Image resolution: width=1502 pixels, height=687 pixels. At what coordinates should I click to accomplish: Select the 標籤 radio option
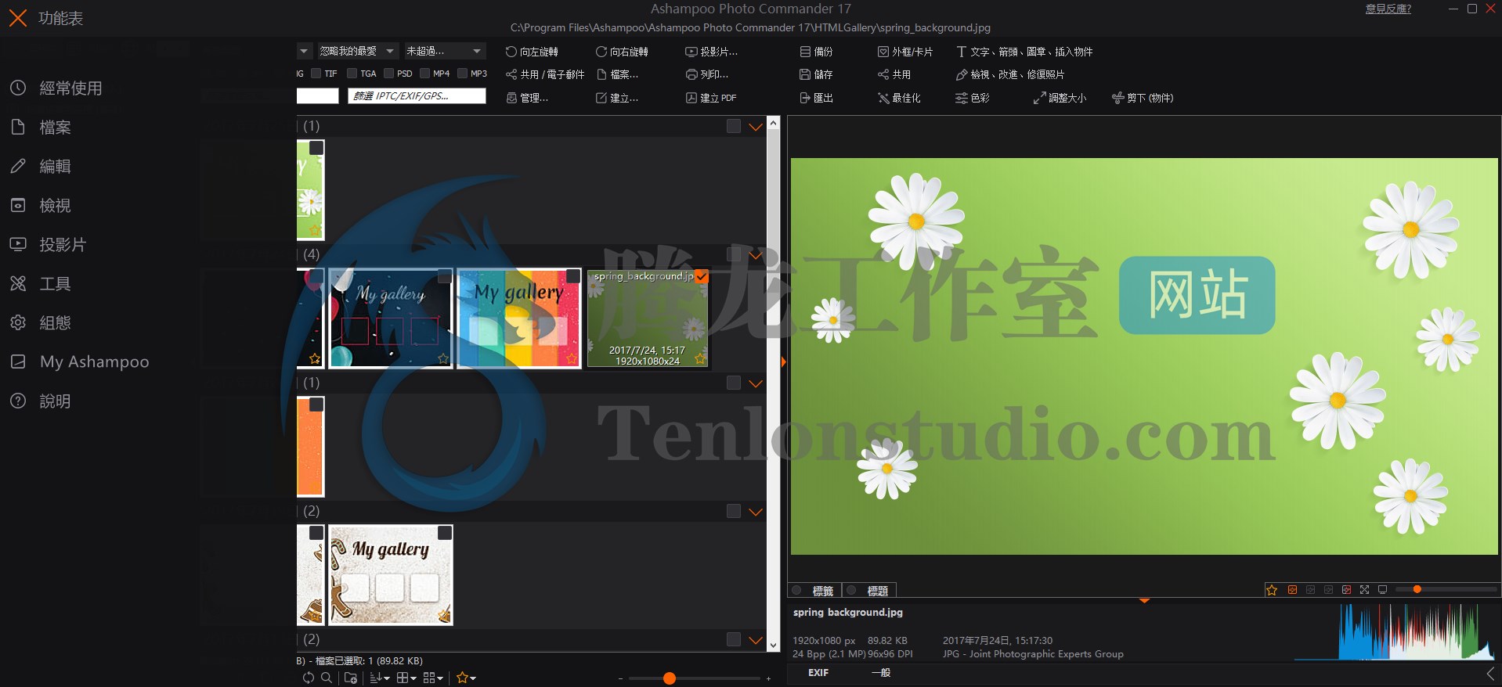click(797, 591)
